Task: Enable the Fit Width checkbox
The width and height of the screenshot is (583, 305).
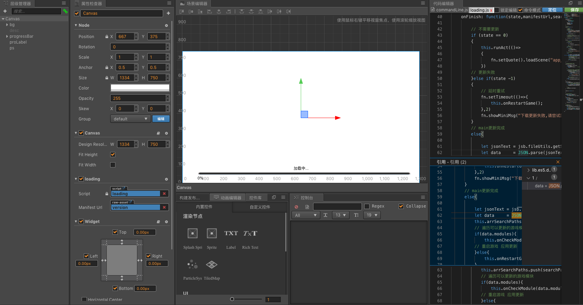Action: 113,165
